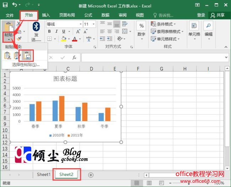Viewport: 231px width, 187px height.
Task: Click the Format Painter brush icon
Action: pos(19,39)
